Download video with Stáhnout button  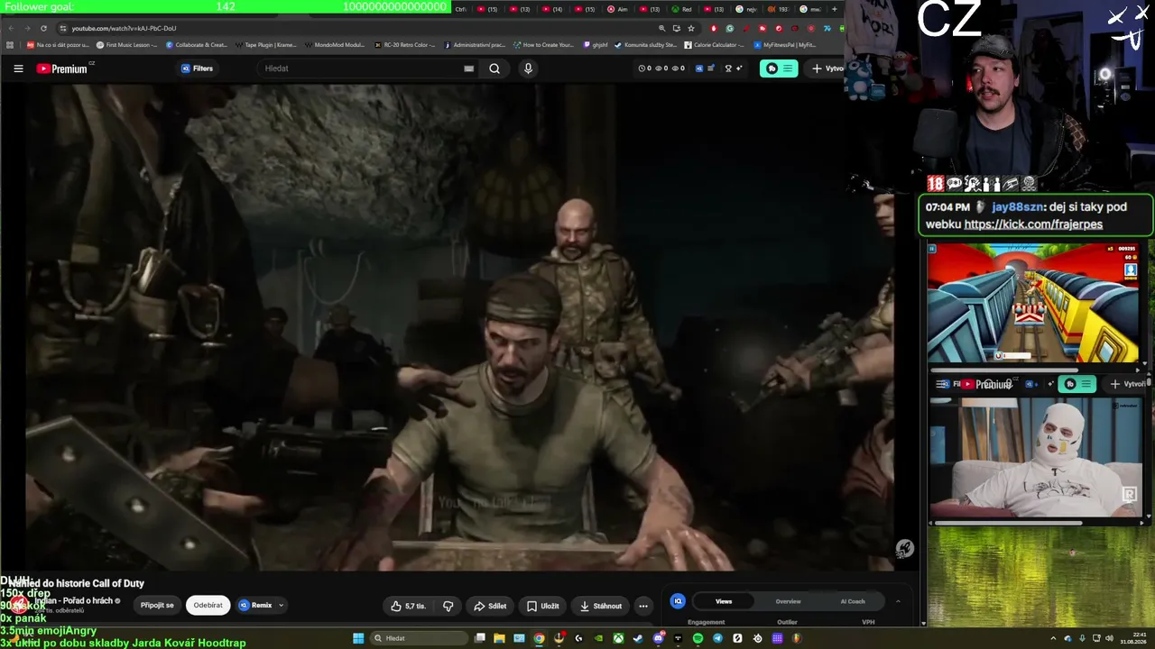[600, 606]
